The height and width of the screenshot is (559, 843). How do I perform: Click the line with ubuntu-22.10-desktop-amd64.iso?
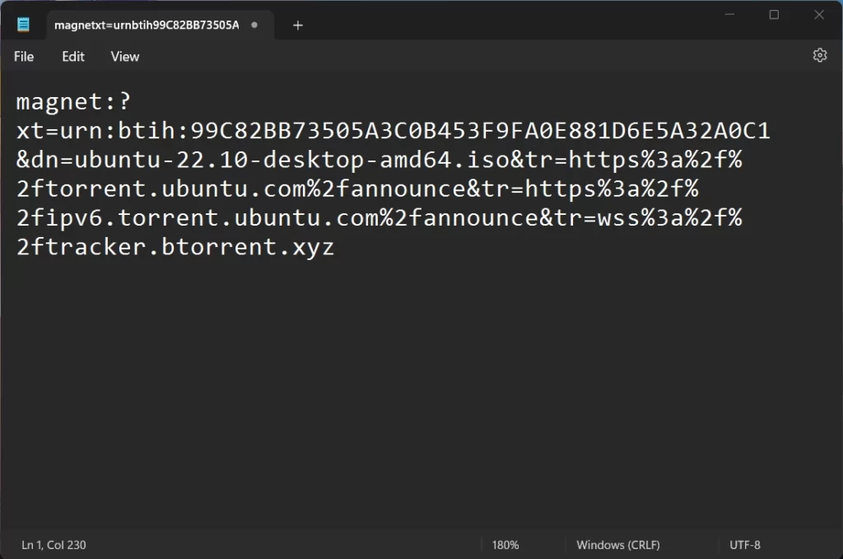pos(379,160)
